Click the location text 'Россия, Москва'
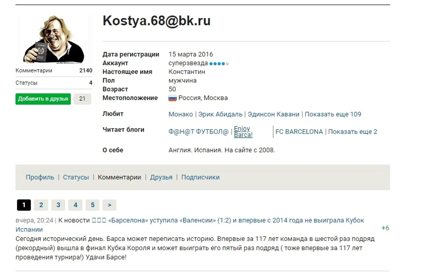 (203, 98)
